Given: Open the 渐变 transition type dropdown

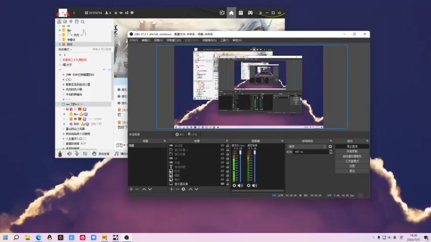Looking at the screenshot, I should coord(307,146).
